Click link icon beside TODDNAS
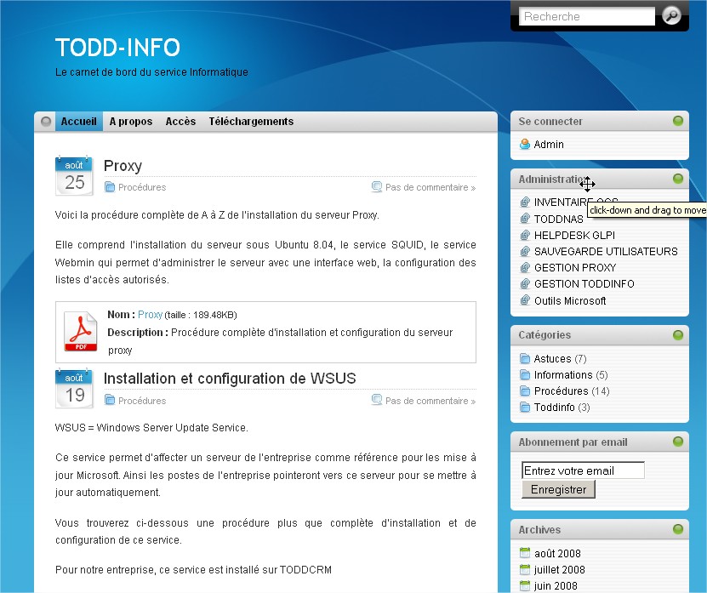This screenshot has height=593, width=707. pos(525,219)
